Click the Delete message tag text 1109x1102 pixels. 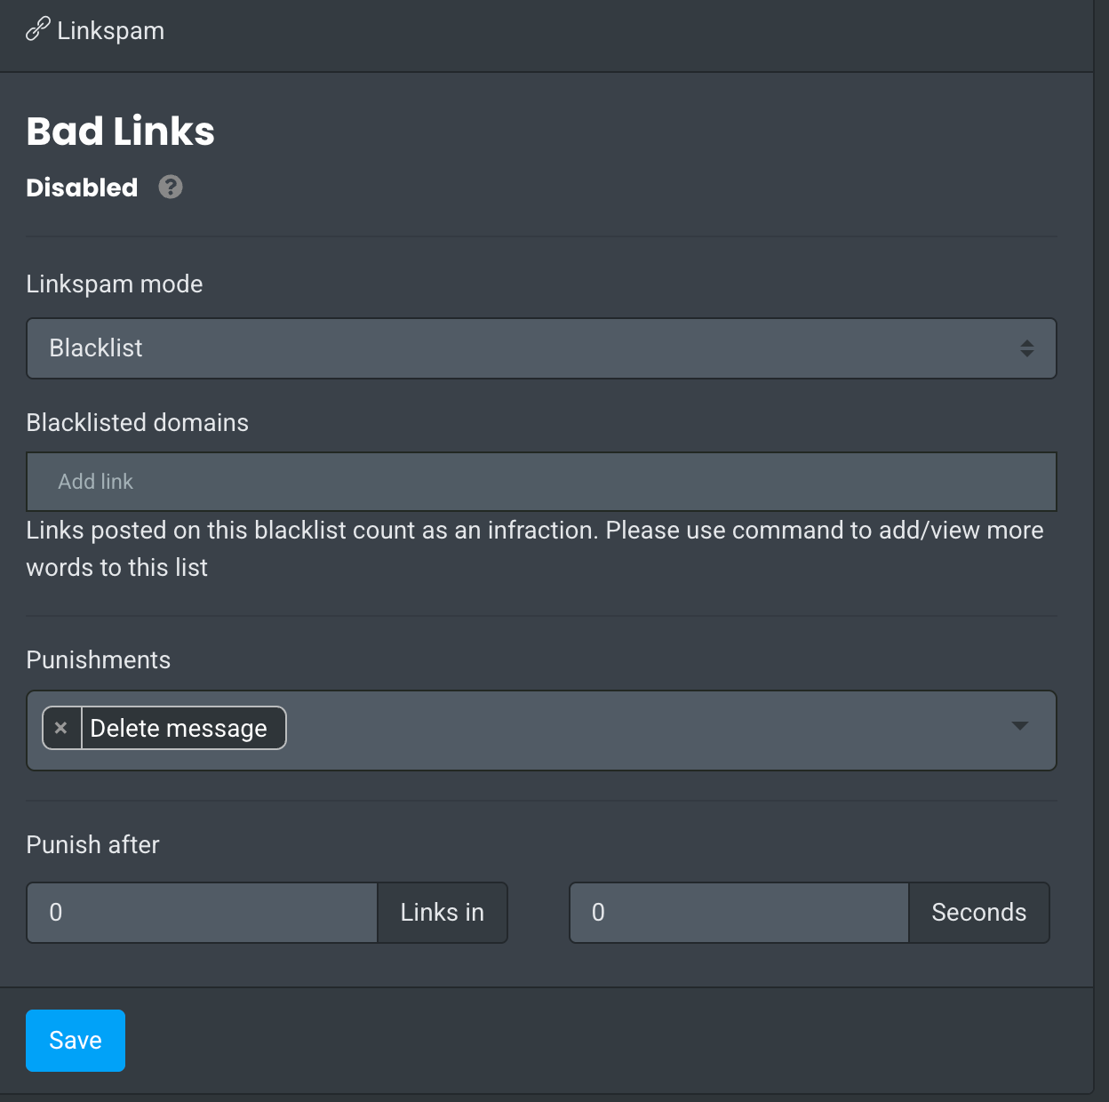coord(179,729)
